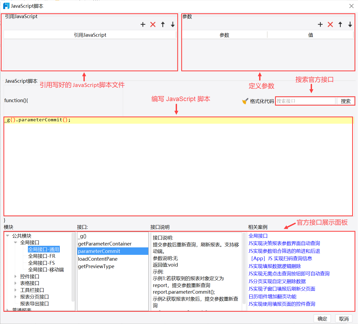Move the selected parameter down
Screen dimensions: 358x324
click(x=350, y=24)
